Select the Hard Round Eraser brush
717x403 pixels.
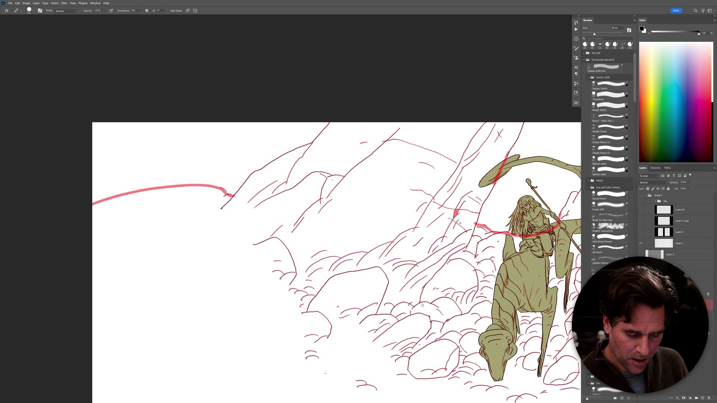[609, 238]
